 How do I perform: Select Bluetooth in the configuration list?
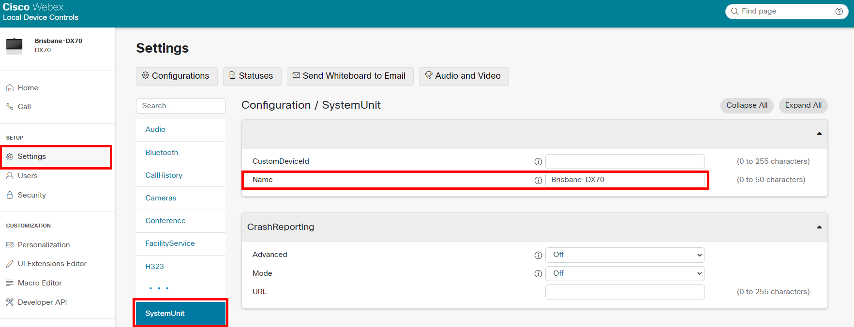click(x=162, y=153)
